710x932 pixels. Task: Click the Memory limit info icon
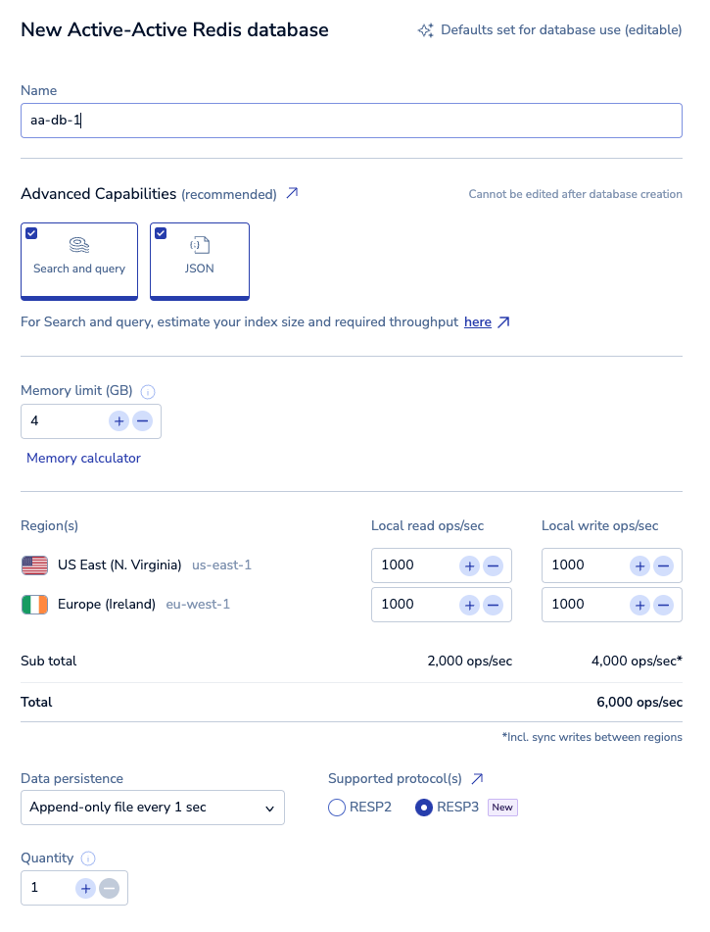[148, 391]
